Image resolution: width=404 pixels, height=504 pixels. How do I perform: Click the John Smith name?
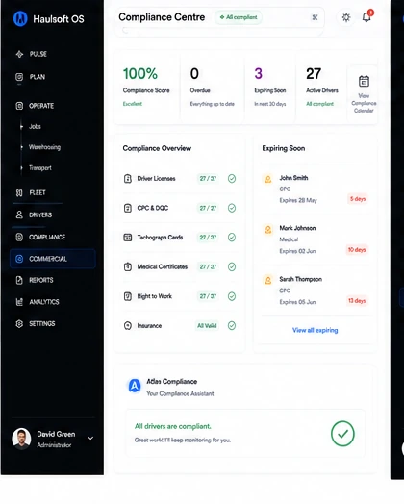293,178
